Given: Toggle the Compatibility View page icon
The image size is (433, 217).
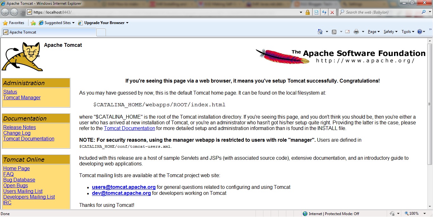Looking at the screenshot, I should point(316,12).
